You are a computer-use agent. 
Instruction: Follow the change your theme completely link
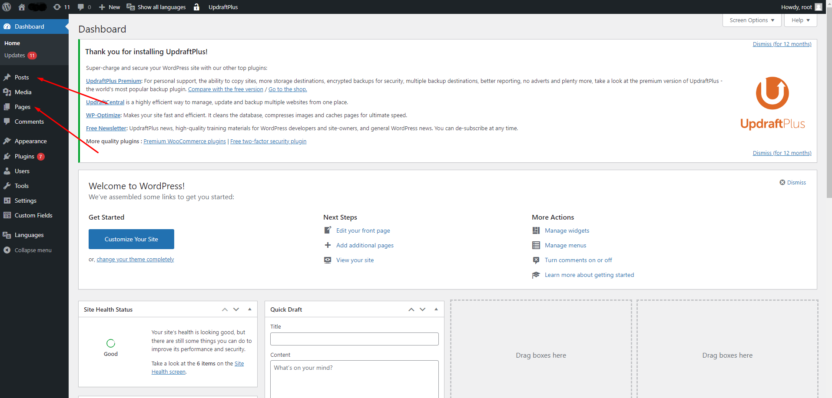pyautogui.click(x=135, y=259)
